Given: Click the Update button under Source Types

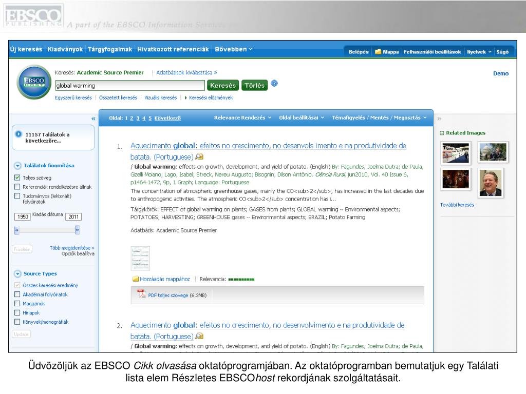Looking at the screenshot, I should [x=22, y=334].
